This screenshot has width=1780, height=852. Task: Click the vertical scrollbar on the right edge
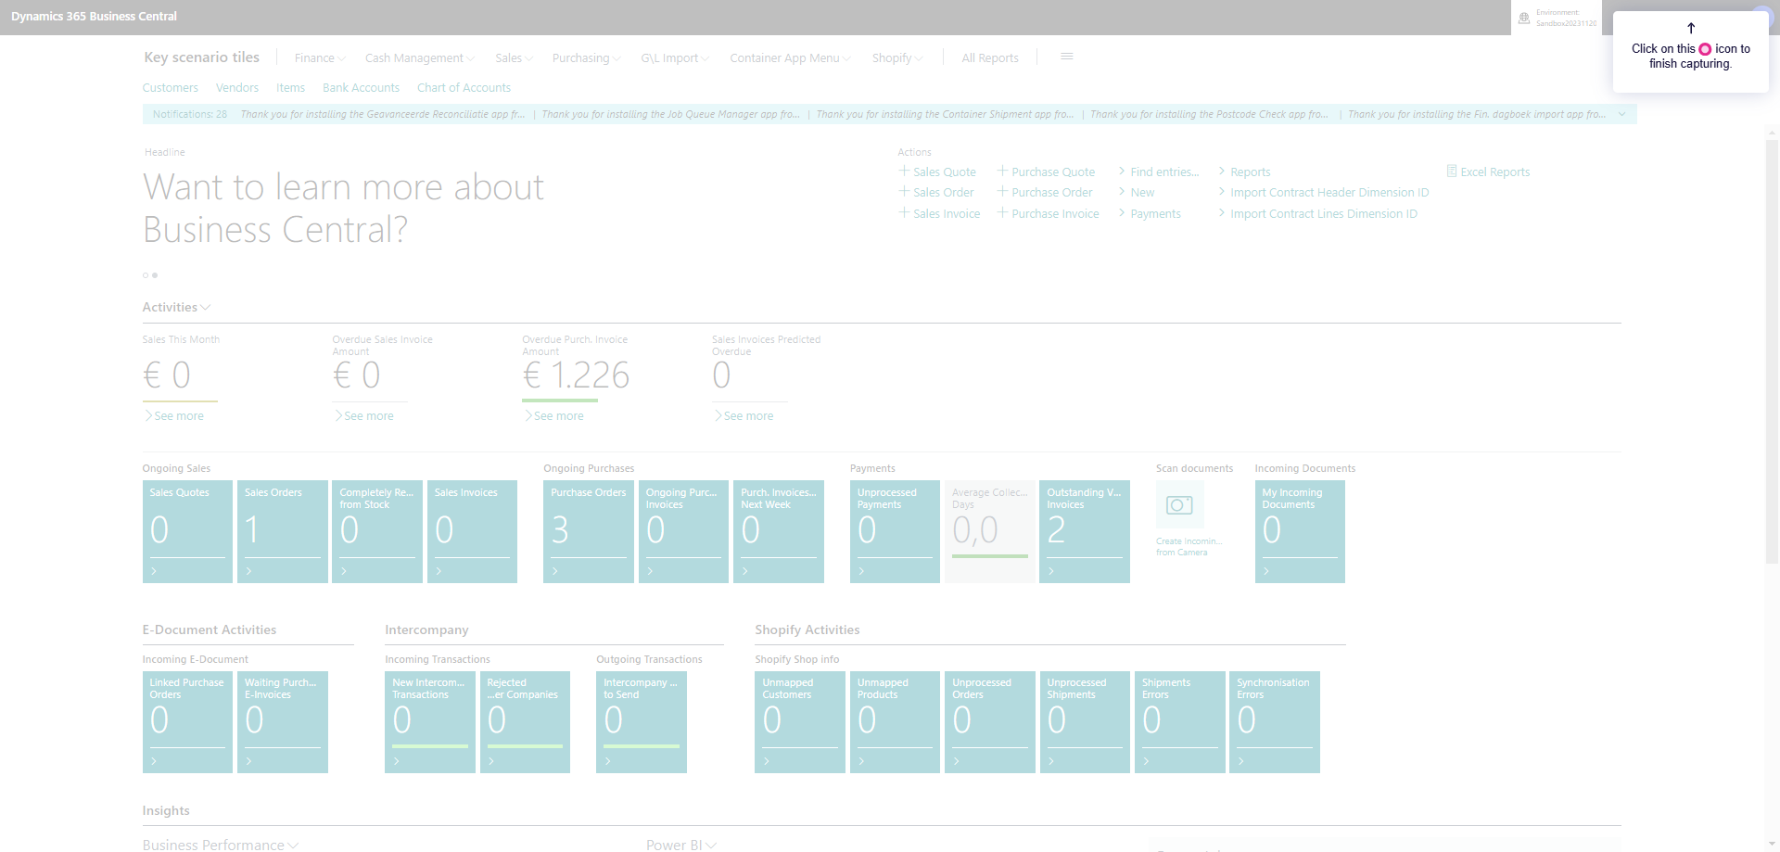[1772, 352]
